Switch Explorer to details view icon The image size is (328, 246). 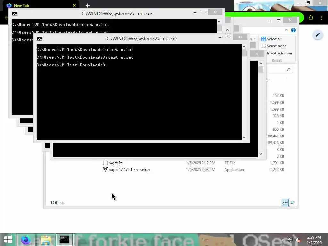[x=285, y=202]
